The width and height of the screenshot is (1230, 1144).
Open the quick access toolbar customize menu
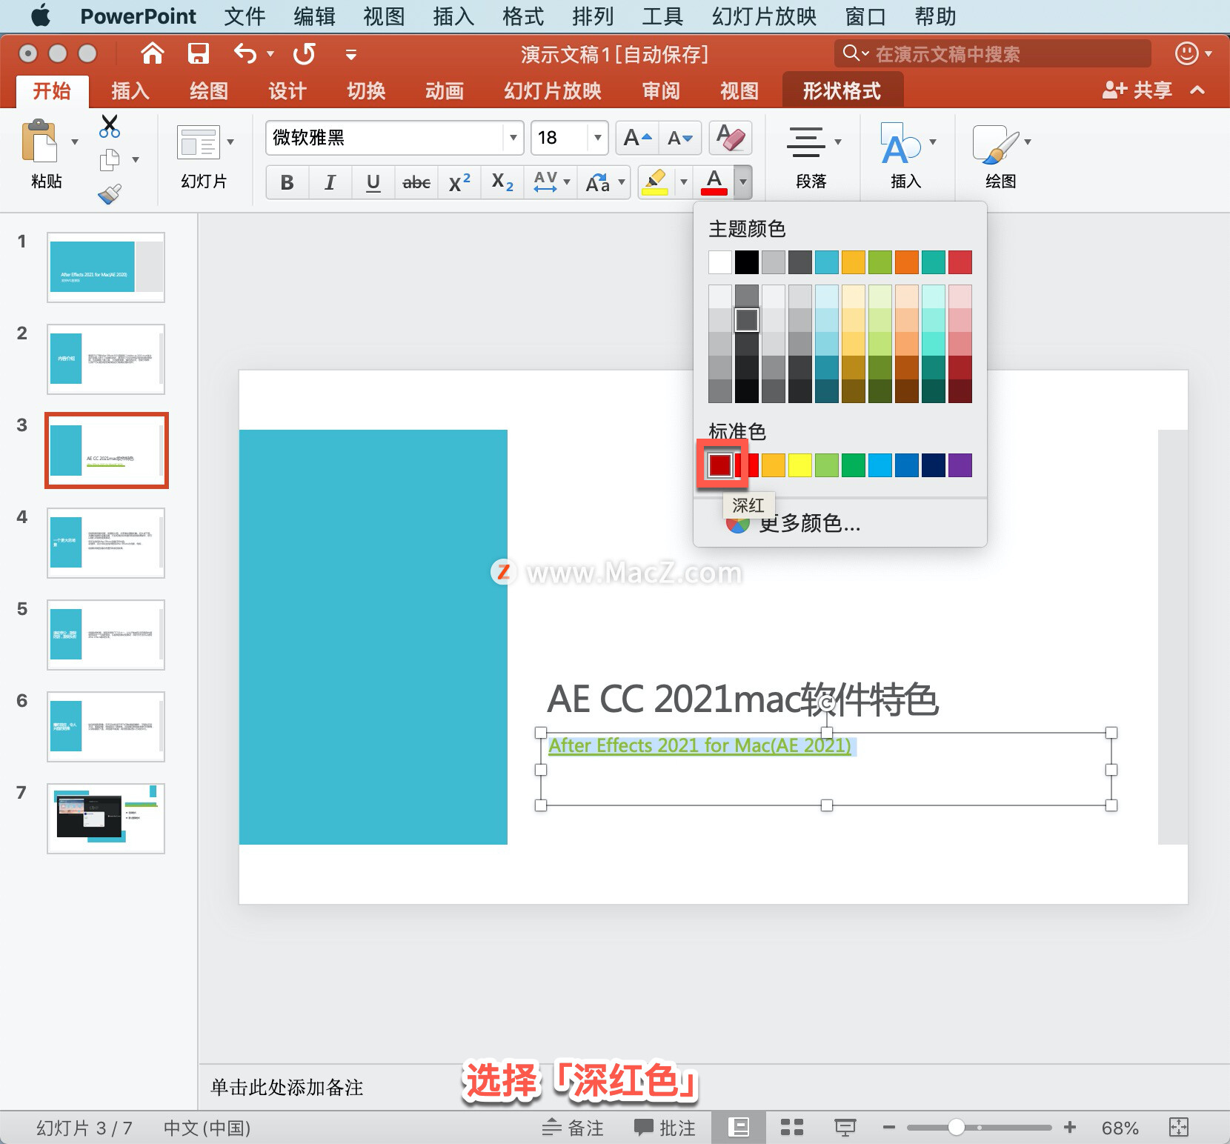[351, 54]
